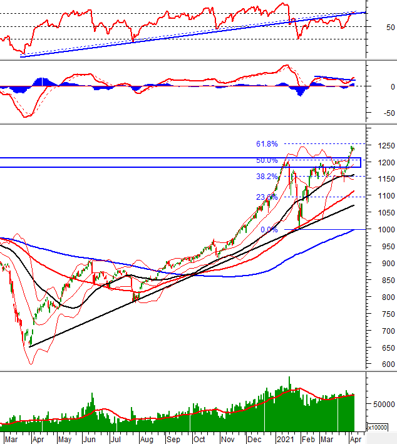Click the -50 label on the MACD axis
This screenshot has width=397, height=444.
[x=389, y=113]
